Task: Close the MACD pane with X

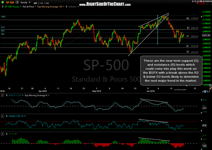Action: pos(2,95)
